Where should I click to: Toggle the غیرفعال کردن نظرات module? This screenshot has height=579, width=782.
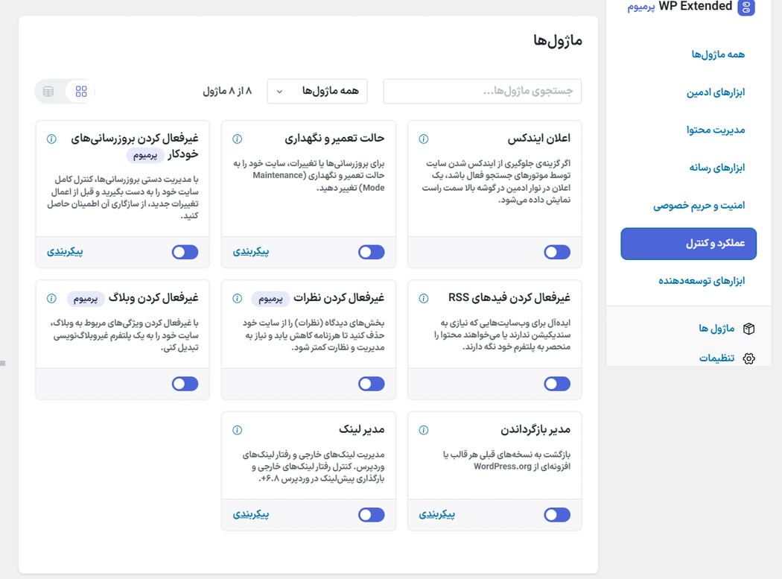point(371,384)
